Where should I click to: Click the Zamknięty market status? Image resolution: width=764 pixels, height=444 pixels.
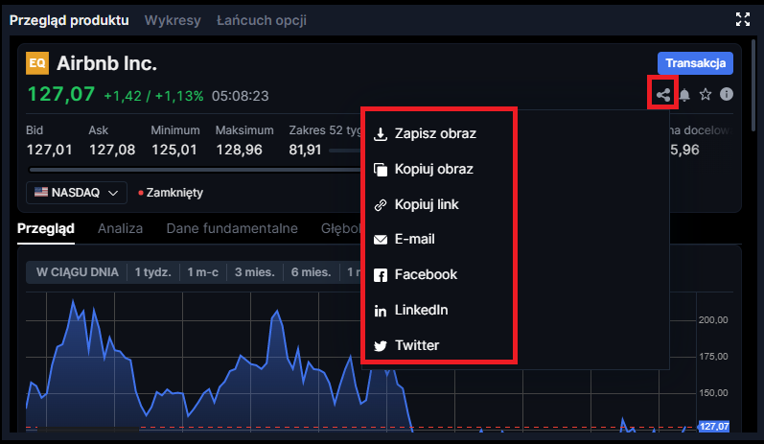click(x=171, y=193)
